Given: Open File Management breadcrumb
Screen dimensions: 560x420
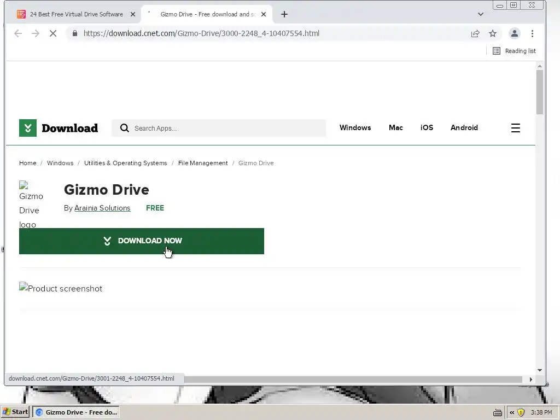Looking at the screenshot, I should (203, 163).
